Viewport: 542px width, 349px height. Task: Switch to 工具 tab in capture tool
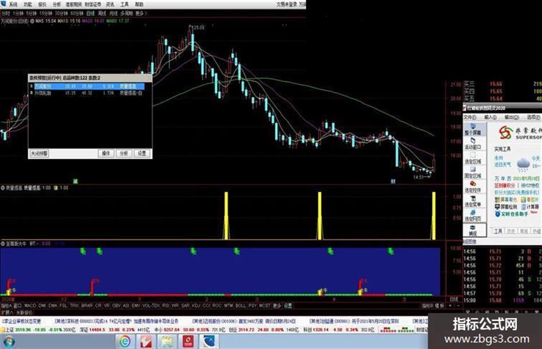point(498,231)
